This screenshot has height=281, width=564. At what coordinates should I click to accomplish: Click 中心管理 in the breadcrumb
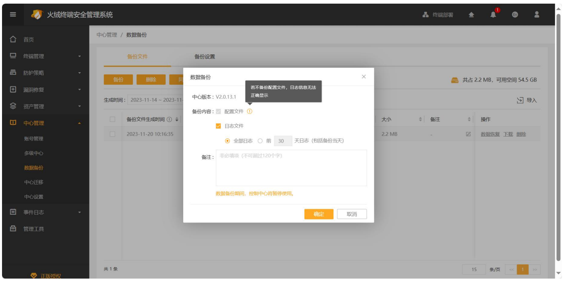pos(107,35)
